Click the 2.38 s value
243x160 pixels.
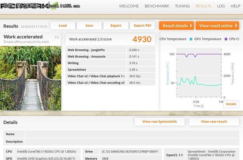coord(133,70)
